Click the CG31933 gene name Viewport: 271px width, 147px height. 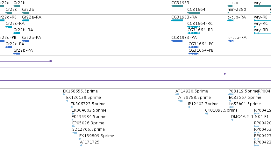tap(180, 3)
